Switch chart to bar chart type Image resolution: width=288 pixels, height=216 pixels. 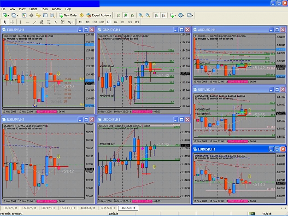(x=118, y=15)
